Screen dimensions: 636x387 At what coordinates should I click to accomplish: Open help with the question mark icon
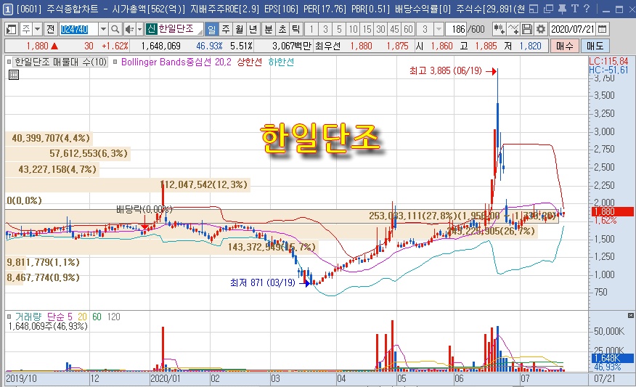[587, 9]
